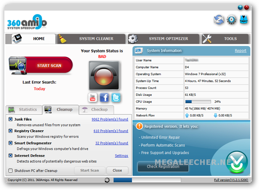Screen dimensions: 259x190
Task: Click the update/refresh icon in the header
Action: (219, 19)
